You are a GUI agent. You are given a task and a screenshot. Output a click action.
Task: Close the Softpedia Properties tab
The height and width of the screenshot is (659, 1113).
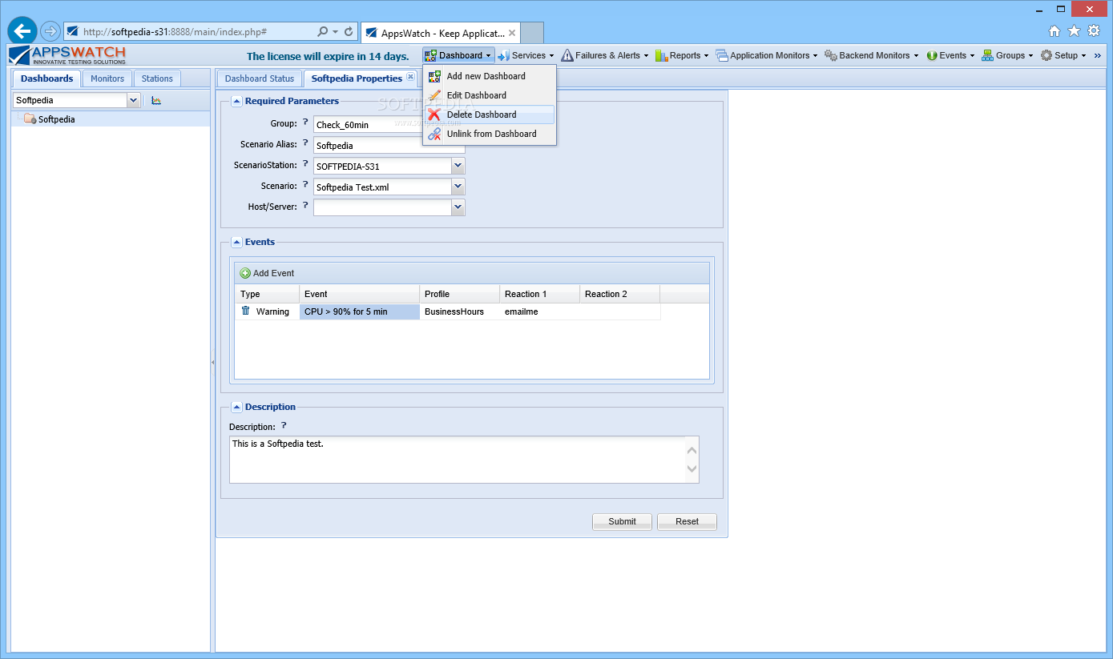tap(410, 77)
